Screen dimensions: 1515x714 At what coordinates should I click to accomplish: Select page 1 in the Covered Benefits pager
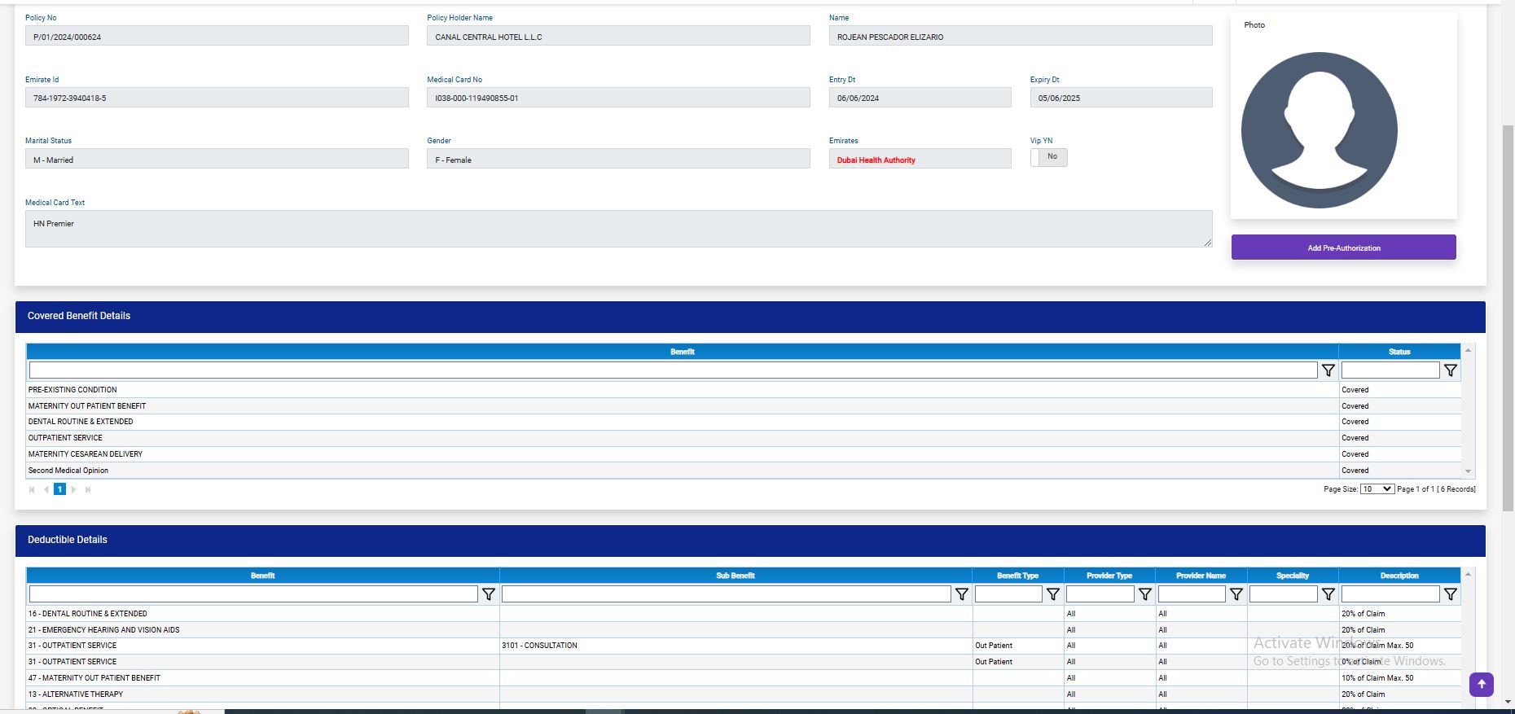pyautogui.click(x=59, y=489)
